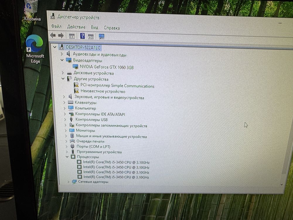Open the Корзина desktop icon
The height and width of the screenshot is (220, 293).
(32, 11)
